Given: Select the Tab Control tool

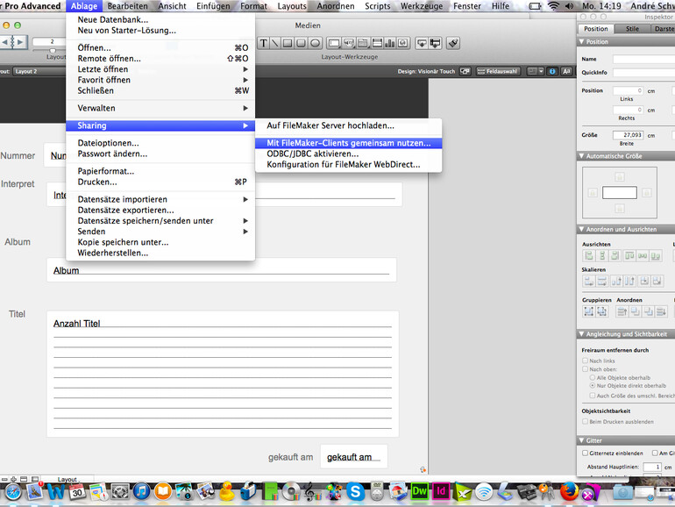Looking at the screenshot, I should click(363, 43).
